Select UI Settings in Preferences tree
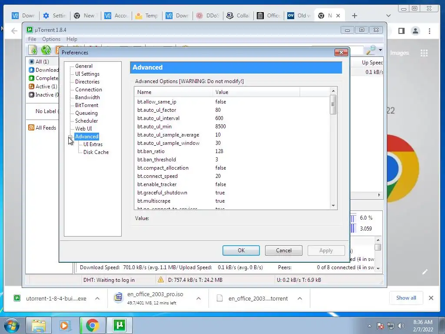The width and height of the screenshot is (445, 334). (87, 74)
